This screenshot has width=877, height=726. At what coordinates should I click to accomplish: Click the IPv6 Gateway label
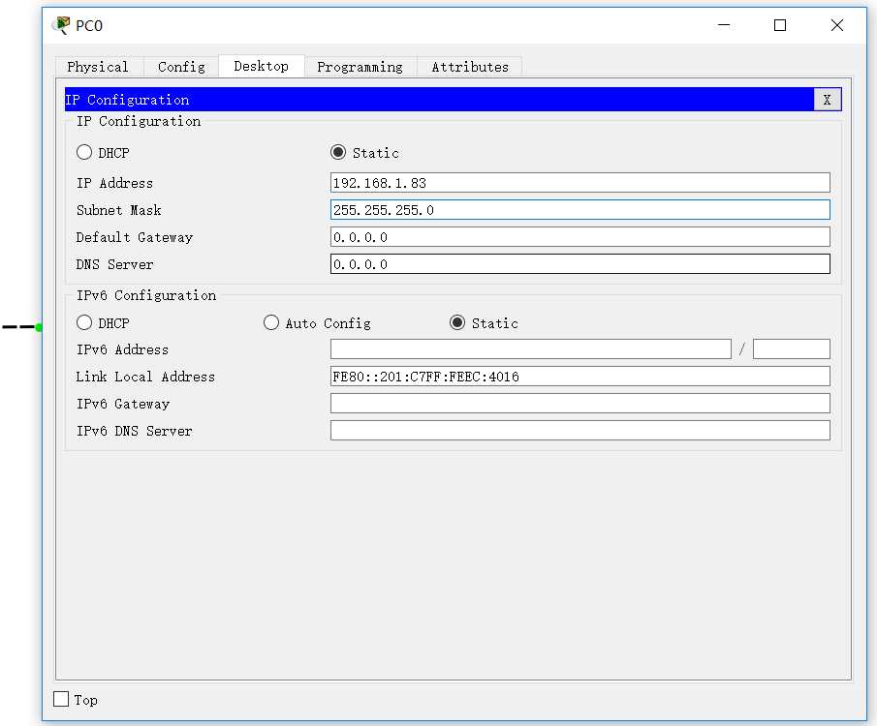click(123, 404)
